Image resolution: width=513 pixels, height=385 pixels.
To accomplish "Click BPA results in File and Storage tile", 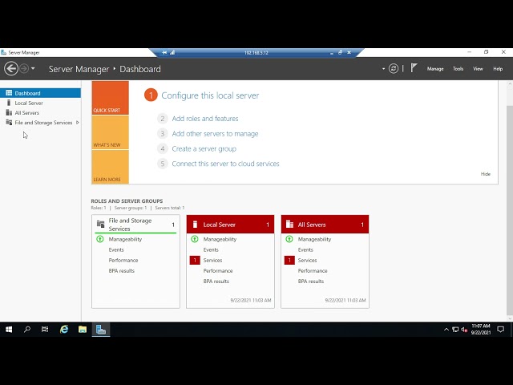I will click(x=121, y=271).
